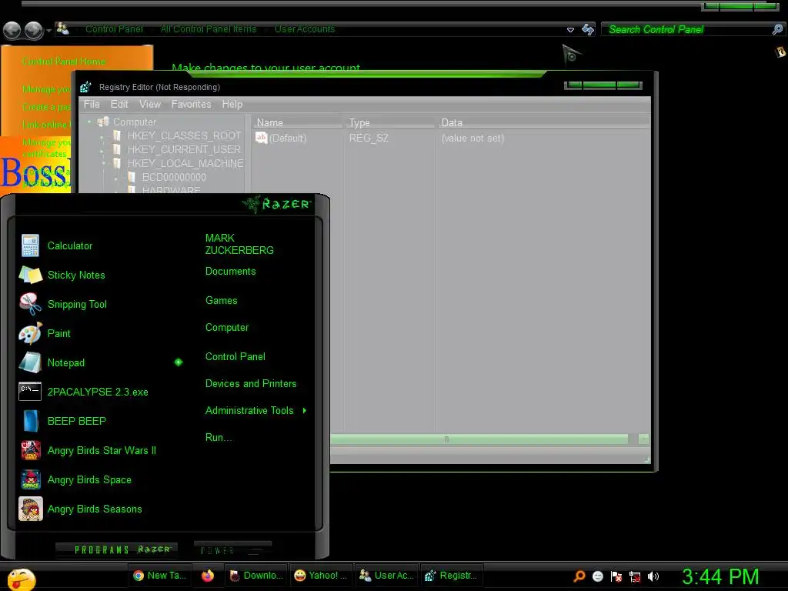788x591 pixels.
Task: Open address bar history dropdown arrow
Action: (570, 30)
